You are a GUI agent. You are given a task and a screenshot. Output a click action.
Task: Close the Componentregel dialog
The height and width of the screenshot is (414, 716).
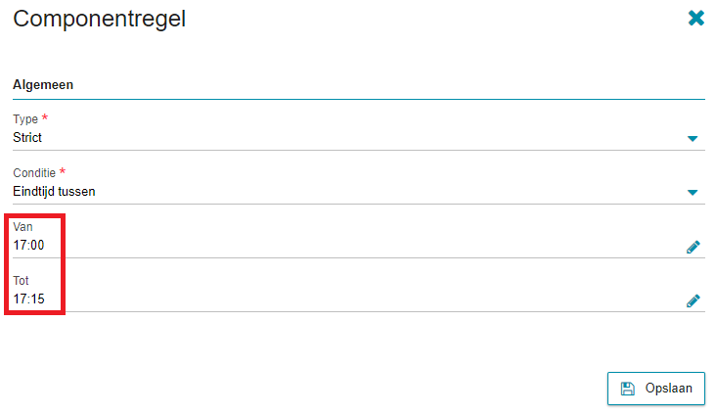click(695, 18)
